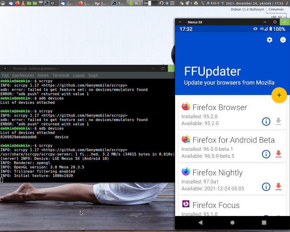This screenshot has width=290, height=232.
Task: Click 'Debian 11.2 (bullseye)' desktop text
Action: point(247,9)
